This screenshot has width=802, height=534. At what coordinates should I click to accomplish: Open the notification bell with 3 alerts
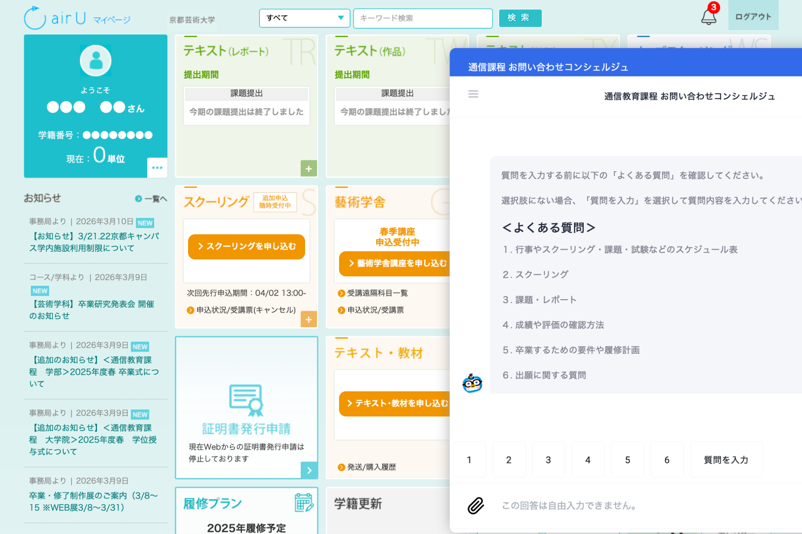(x=709, y=16)
